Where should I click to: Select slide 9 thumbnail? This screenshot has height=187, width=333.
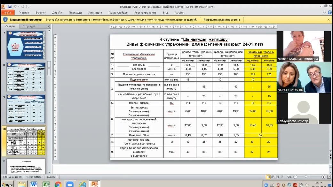click(26, 109)
